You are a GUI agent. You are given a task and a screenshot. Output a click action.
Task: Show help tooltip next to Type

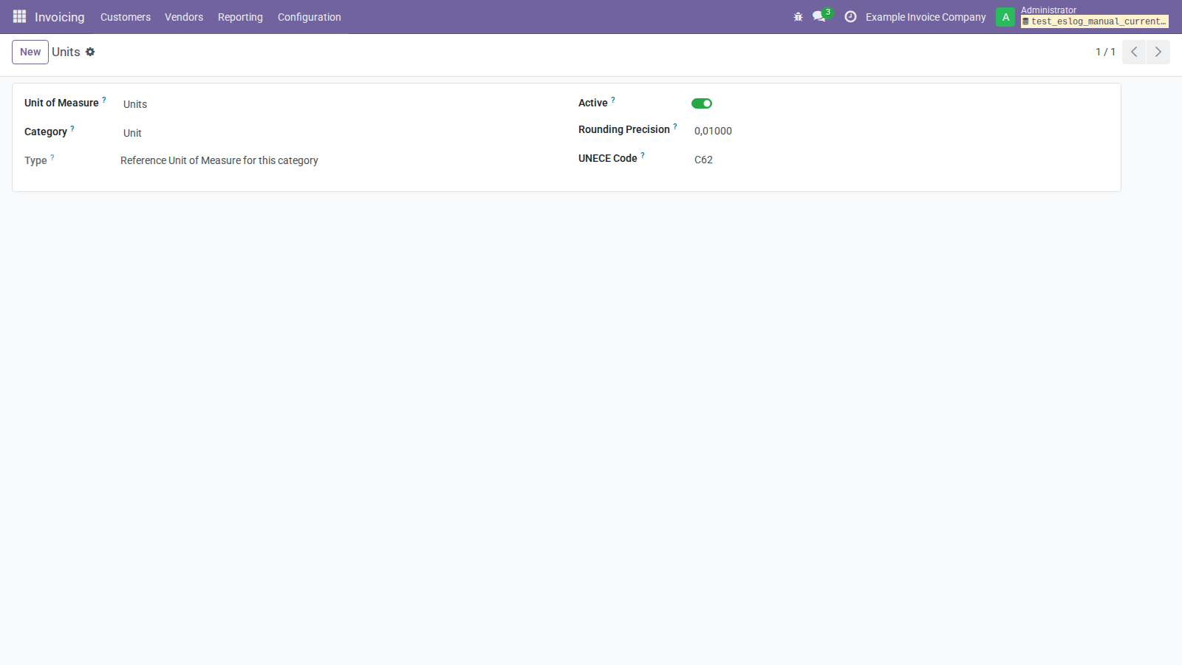pyautogui.click(x=52, y=157)
